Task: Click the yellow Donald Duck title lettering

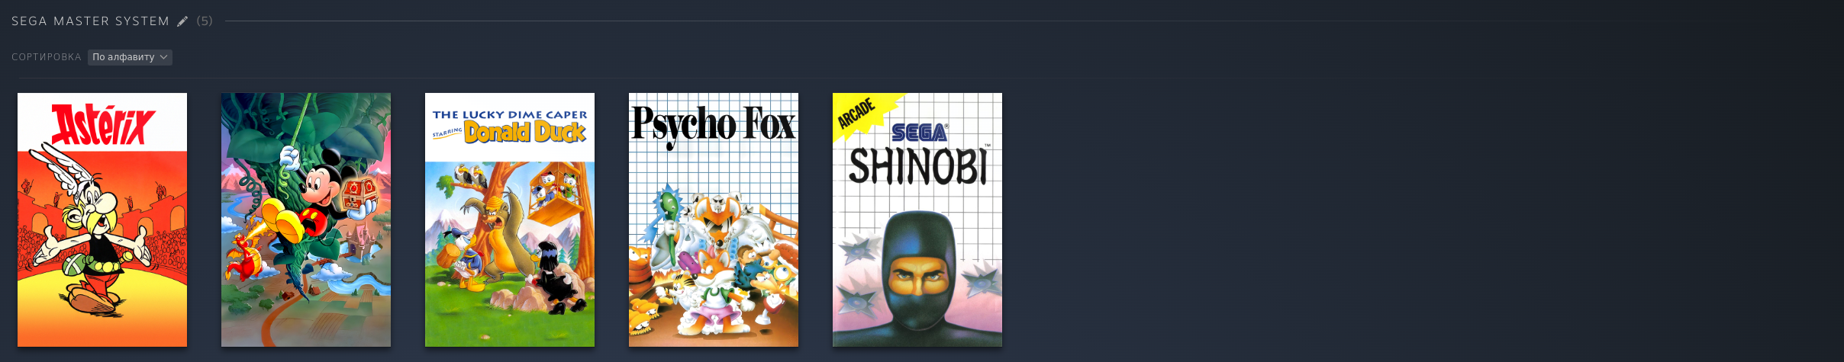Action: point(526,133)
